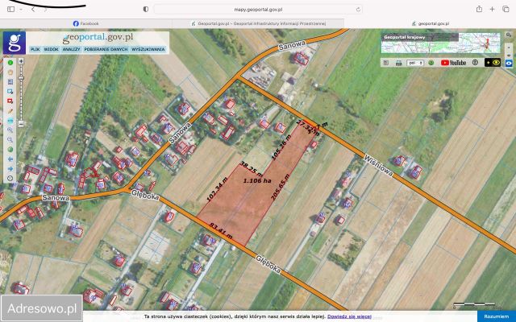Screen dimensions: 516x322
Task: Click the zoom slider minus button
Action: pos(21,124)
